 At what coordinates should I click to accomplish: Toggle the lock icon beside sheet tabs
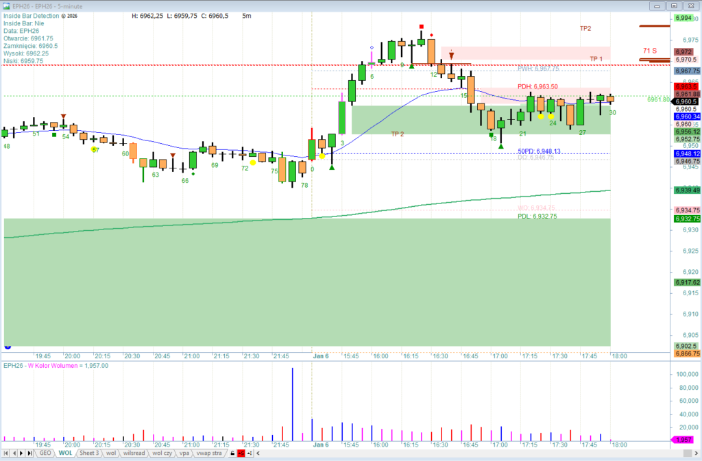(x=232, y=453)
